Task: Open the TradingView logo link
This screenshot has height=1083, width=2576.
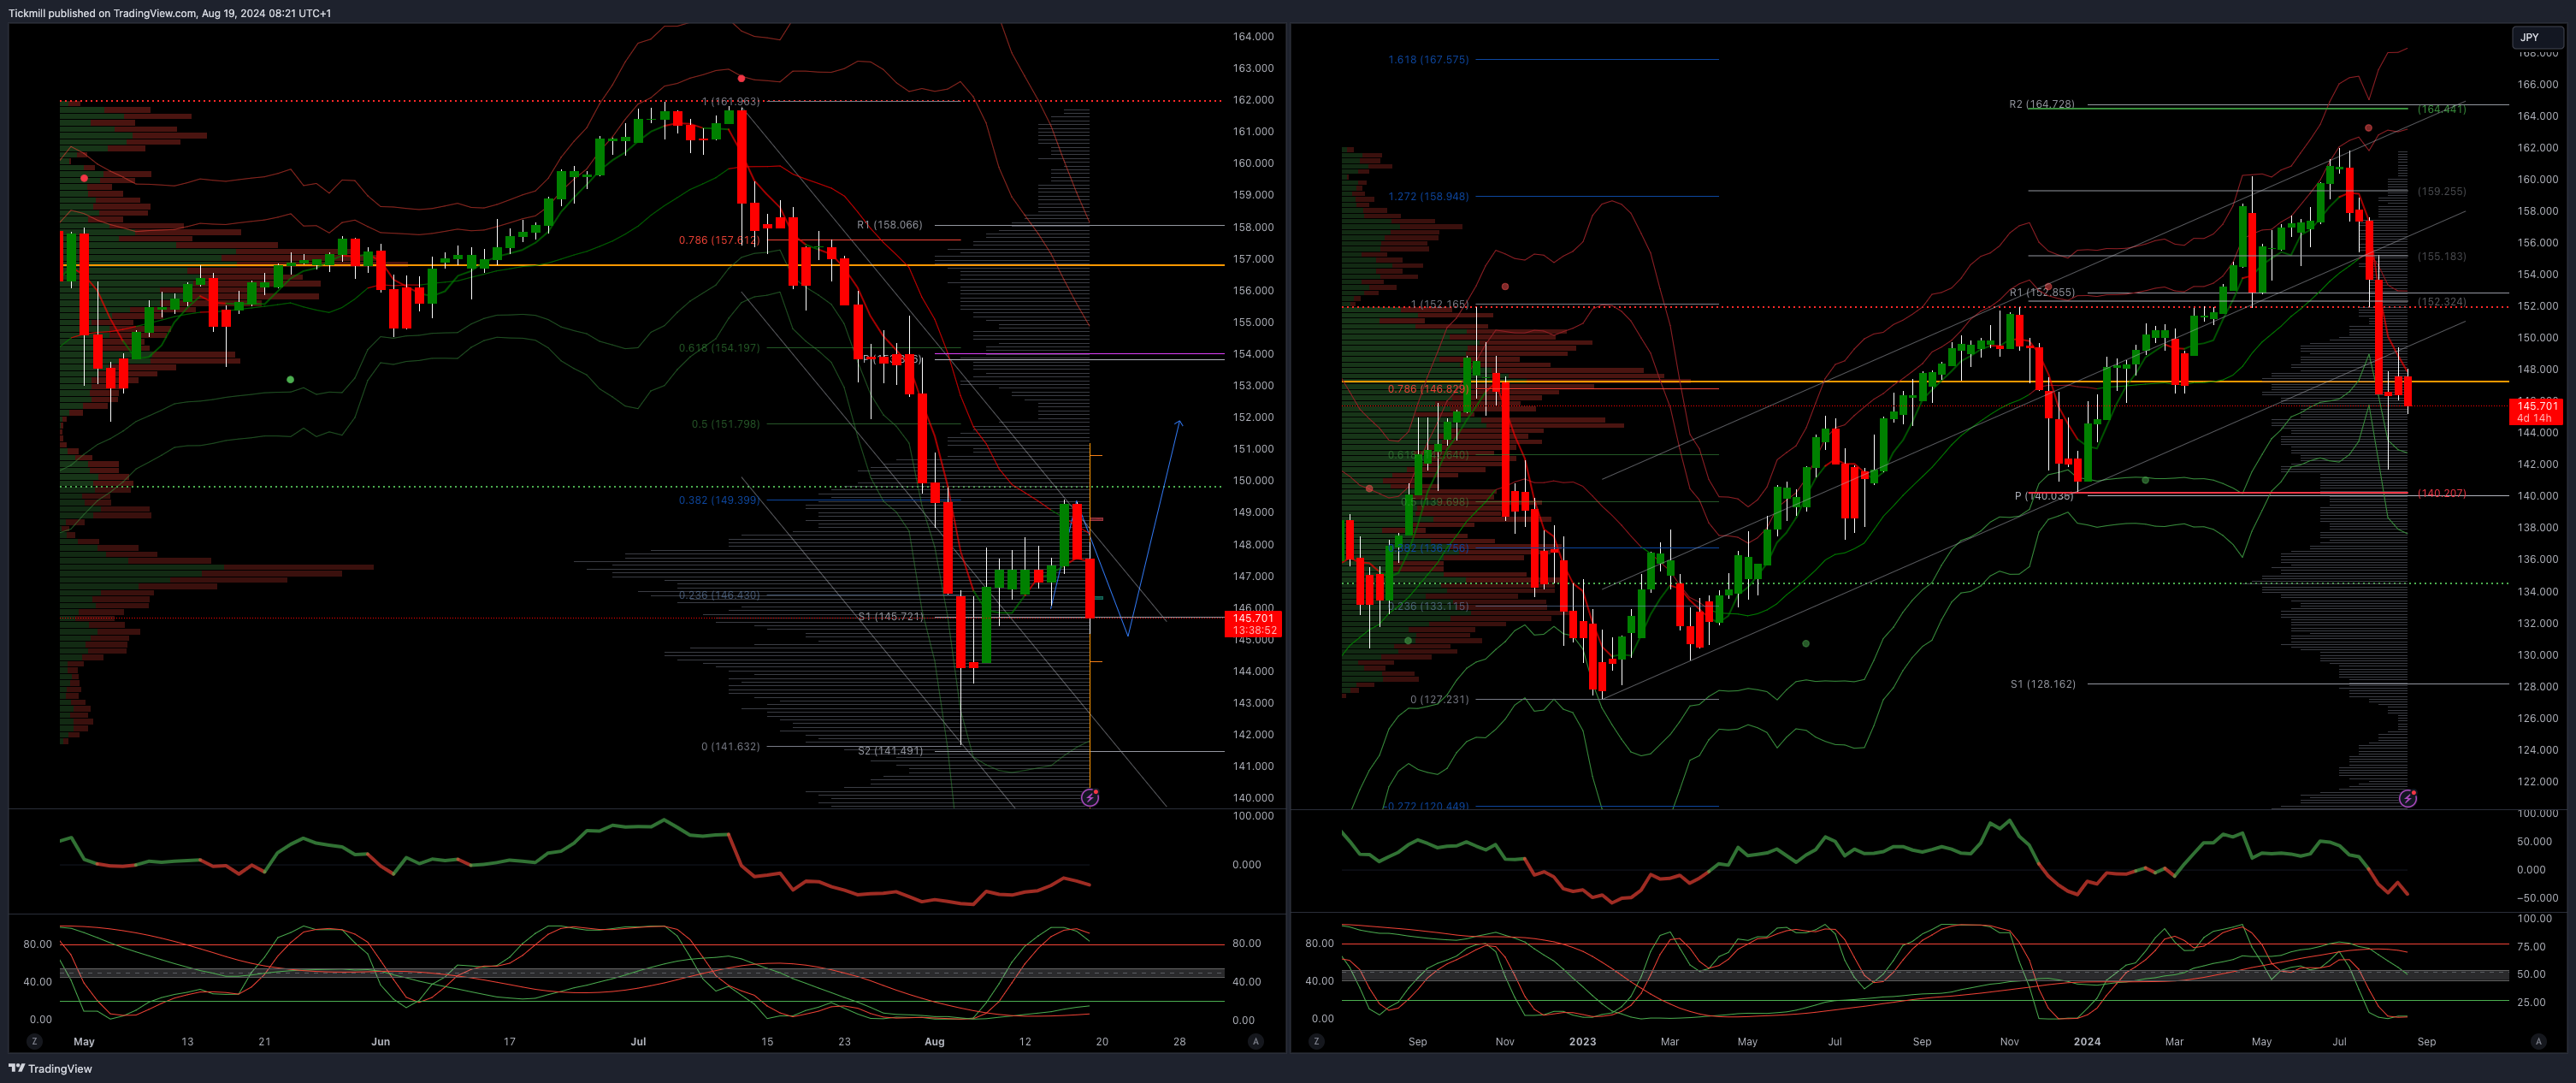Action: point(50,1068)
